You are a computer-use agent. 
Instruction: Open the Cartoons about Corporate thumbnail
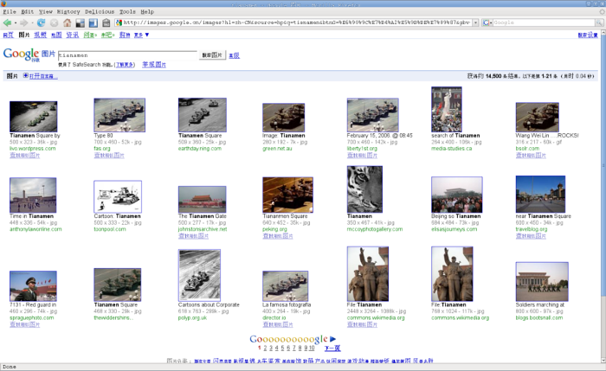pyautogui.click(x=199, y=275)
